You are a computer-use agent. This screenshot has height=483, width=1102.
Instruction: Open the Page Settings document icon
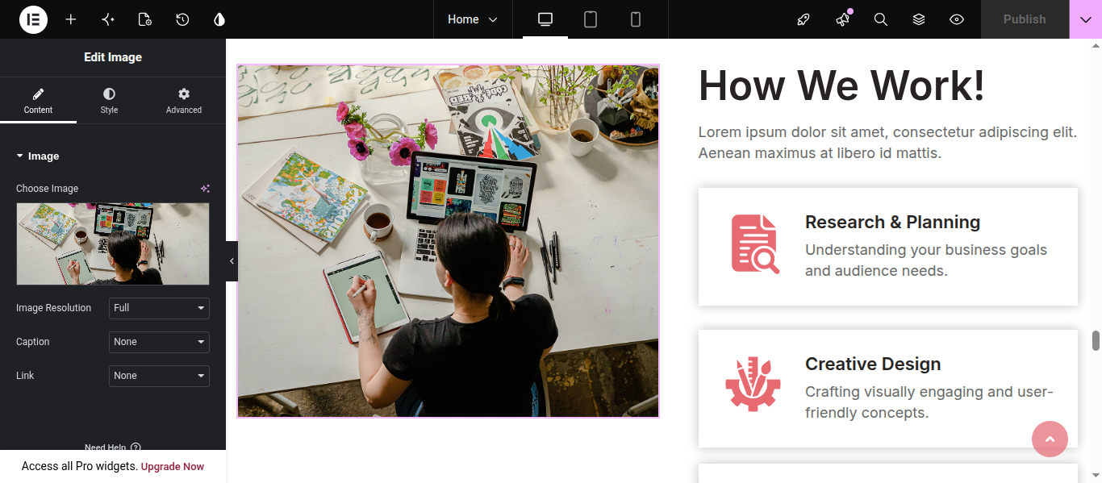[x=145, y=19]
